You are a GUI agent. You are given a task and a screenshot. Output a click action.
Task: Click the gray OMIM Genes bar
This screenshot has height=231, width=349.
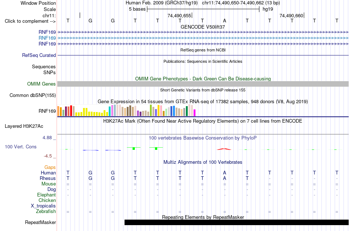coord(203,84)
